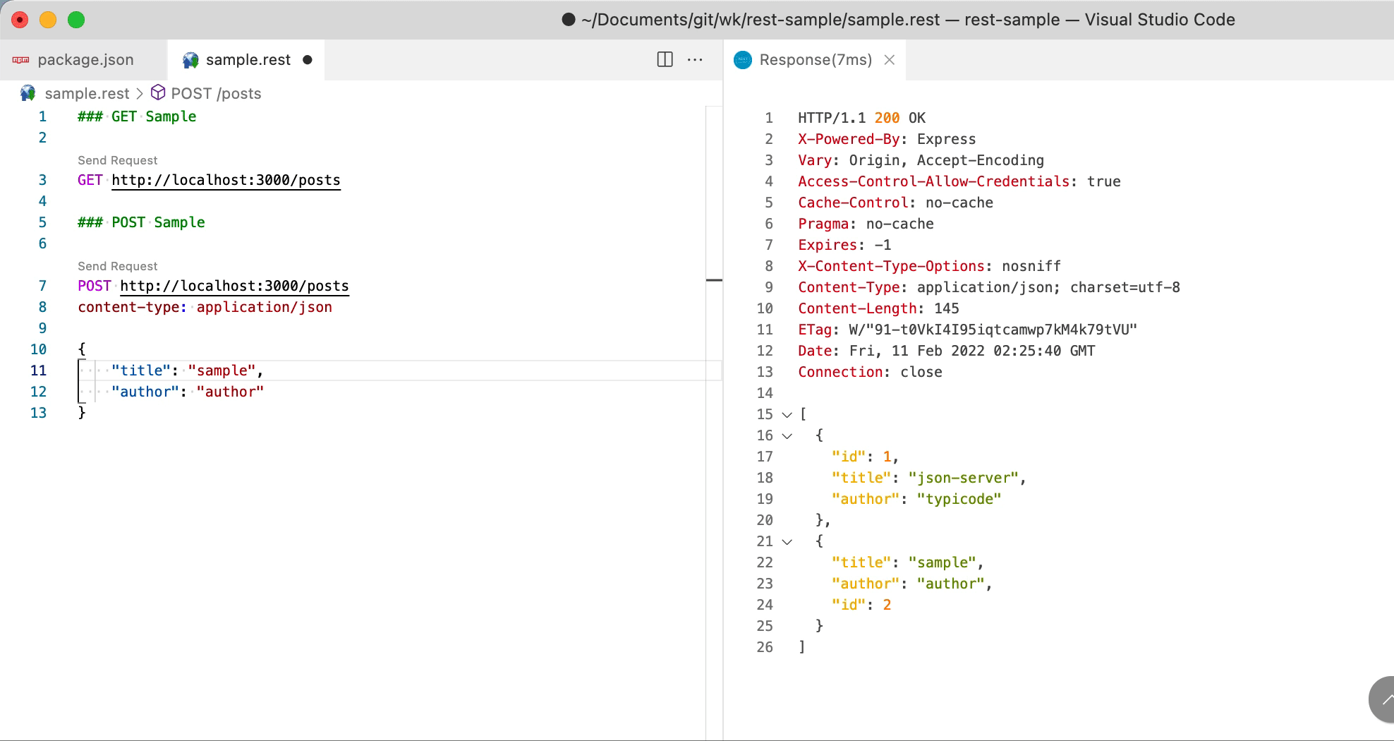Click the X-Powered-By: Express header
This screenshot has height=741, width=1394.
pyautogui.click(x=887, y=139)
